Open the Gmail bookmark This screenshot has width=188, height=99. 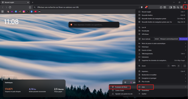click(20, 11)
